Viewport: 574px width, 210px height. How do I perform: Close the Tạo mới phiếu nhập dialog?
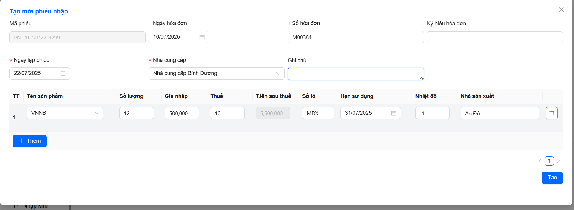pos(561,10)
